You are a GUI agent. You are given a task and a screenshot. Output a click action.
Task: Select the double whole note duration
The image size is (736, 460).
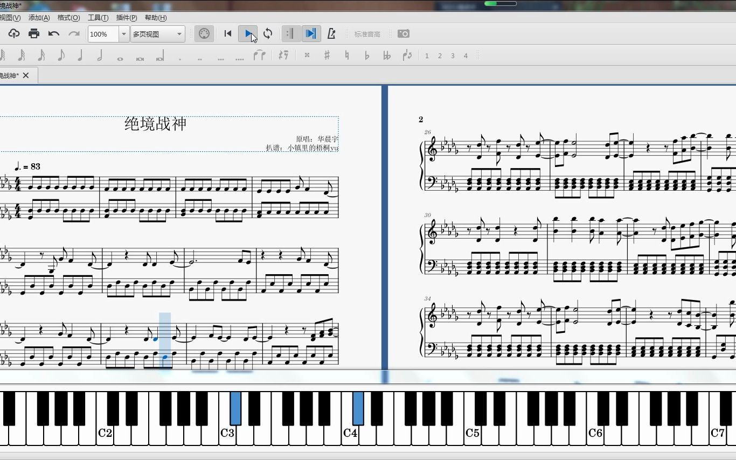[140, 58]
